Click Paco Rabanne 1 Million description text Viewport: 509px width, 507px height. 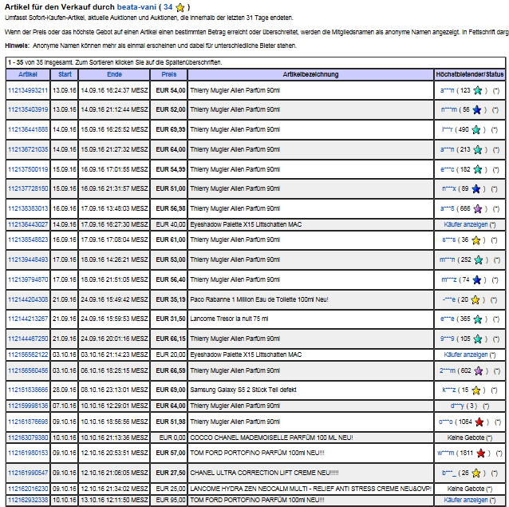coord(259,299)
